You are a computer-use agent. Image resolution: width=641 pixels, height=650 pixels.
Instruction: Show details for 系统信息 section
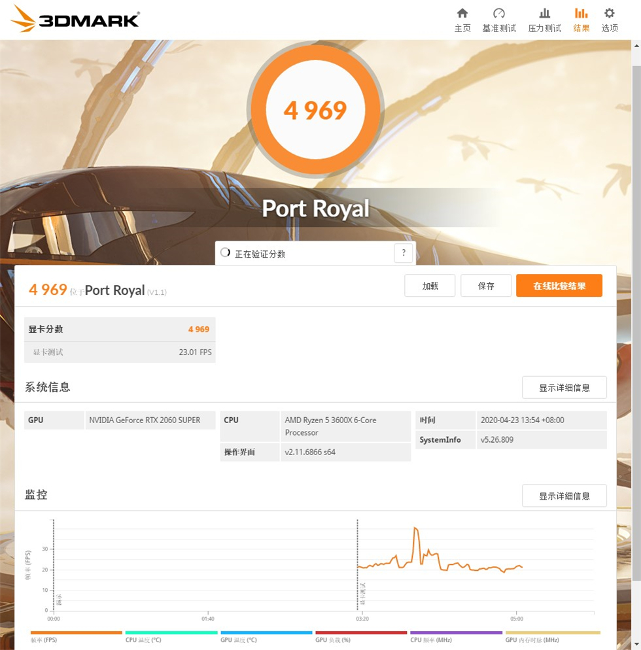pos(564,388)
